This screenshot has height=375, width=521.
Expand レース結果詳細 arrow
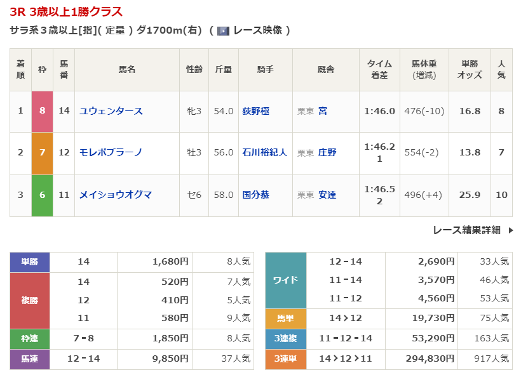pos(510,230)
